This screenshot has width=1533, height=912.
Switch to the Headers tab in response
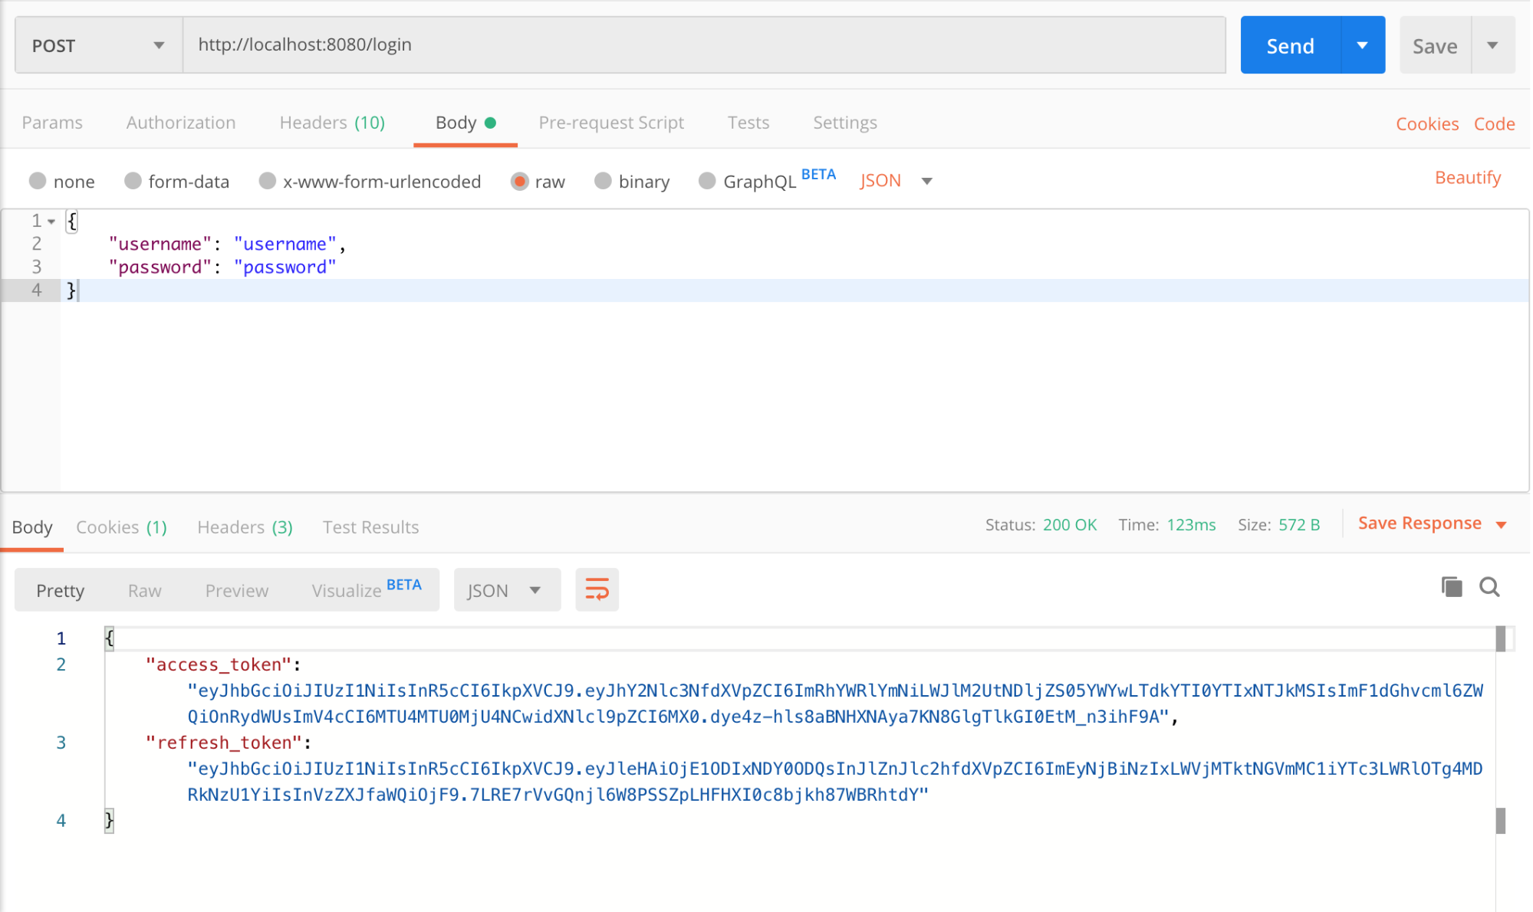pos(245,527)
